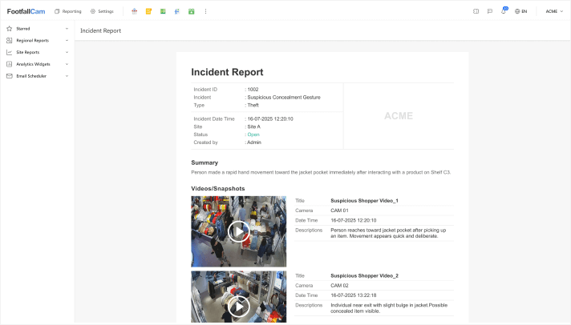
Task: Click the Theft type value
Action: tap(253, 105)
